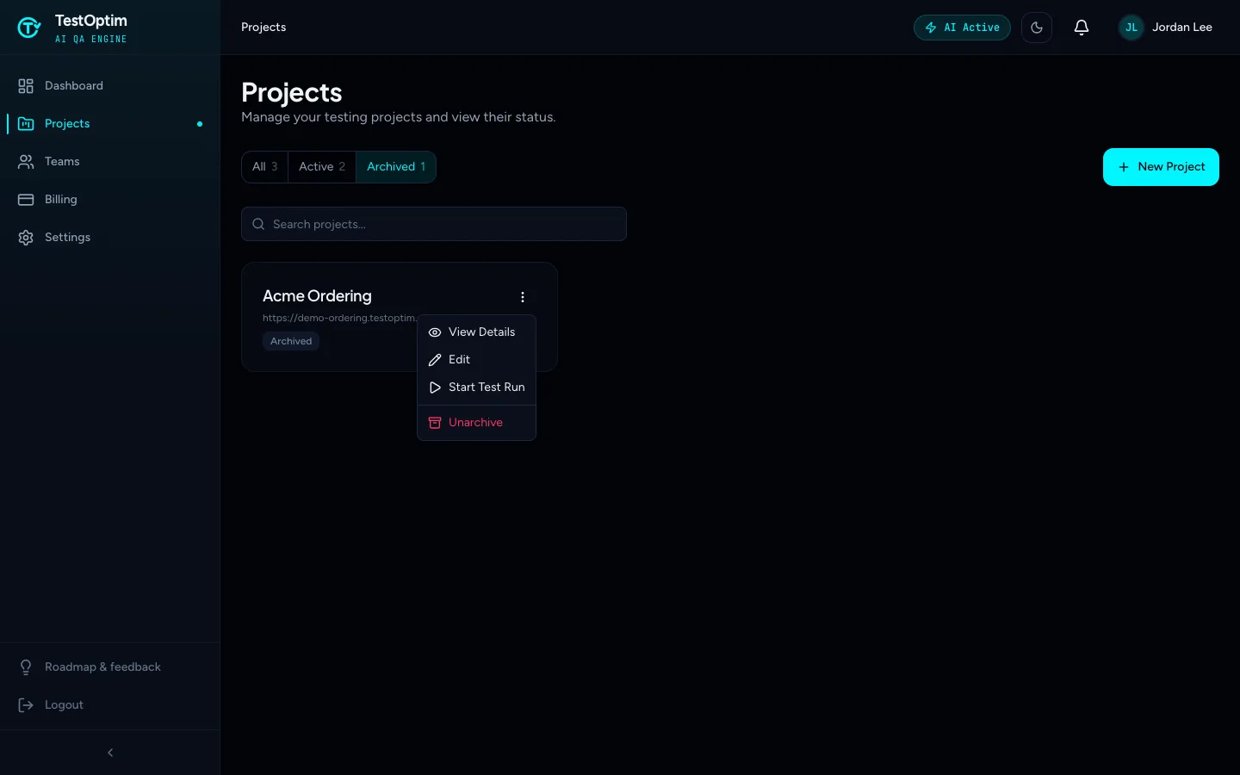1240x775 pixels.
Task: Go to the Teams page
Action: pos(110,162)
